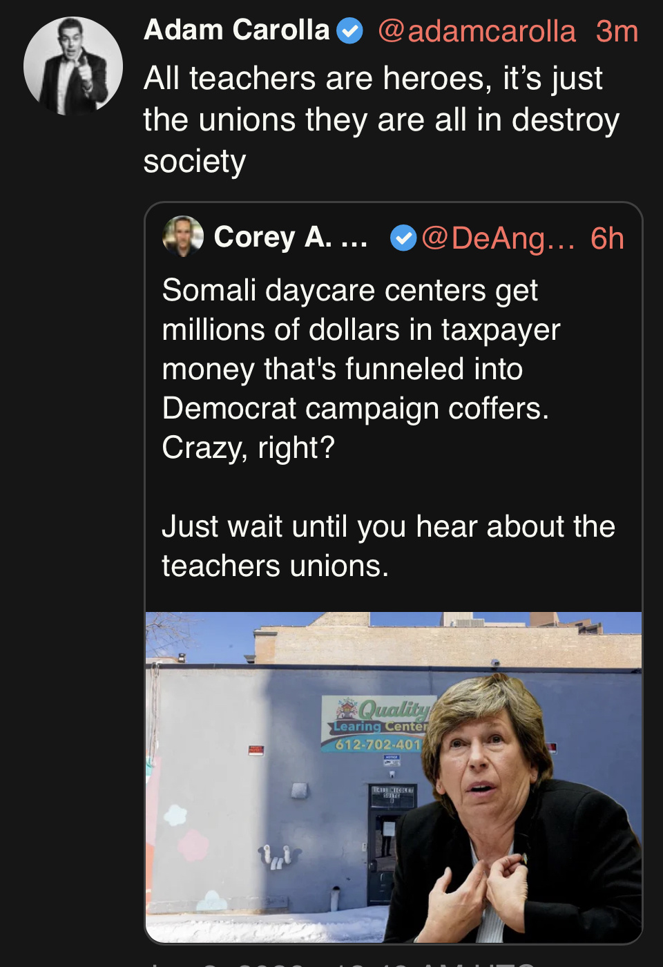Open the quoted "Somali daycare centers" paragraph
The image size is (663, 967).
tap(359, 369)
